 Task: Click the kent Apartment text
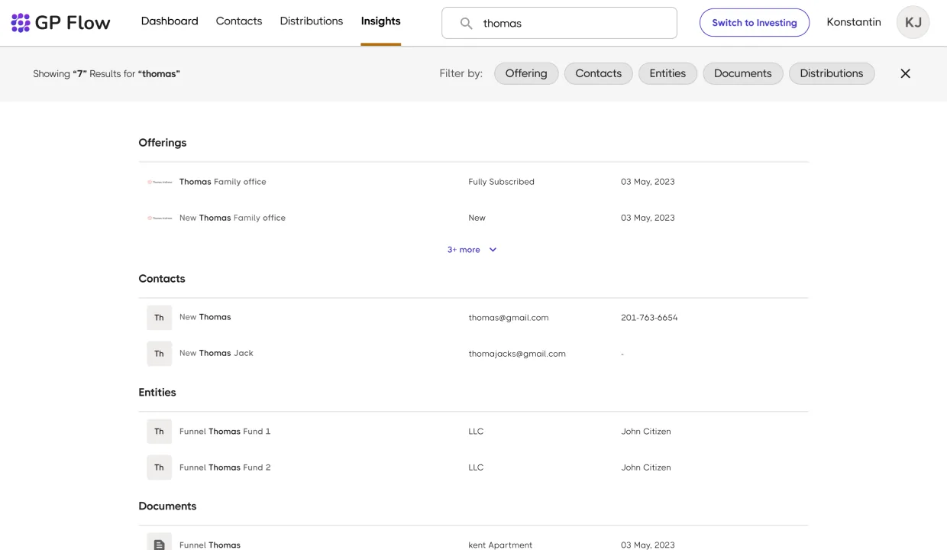click(x=500, y=545)
